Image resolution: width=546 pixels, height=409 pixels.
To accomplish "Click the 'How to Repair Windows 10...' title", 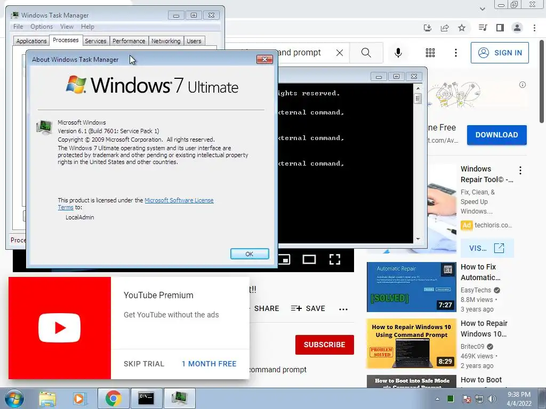I will [x=484, y=329].
